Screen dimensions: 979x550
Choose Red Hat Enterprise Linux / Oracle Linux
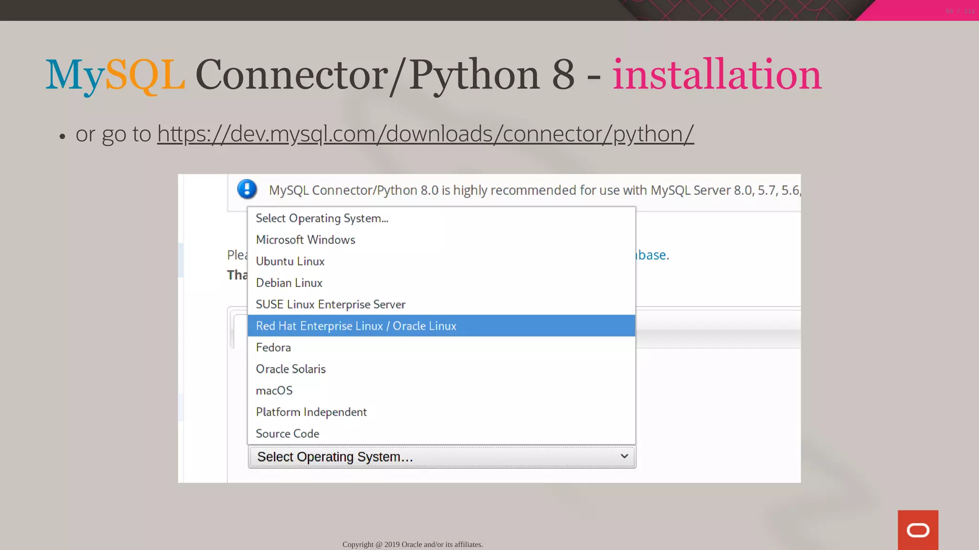pyautogui.click(x=356, y=326)
